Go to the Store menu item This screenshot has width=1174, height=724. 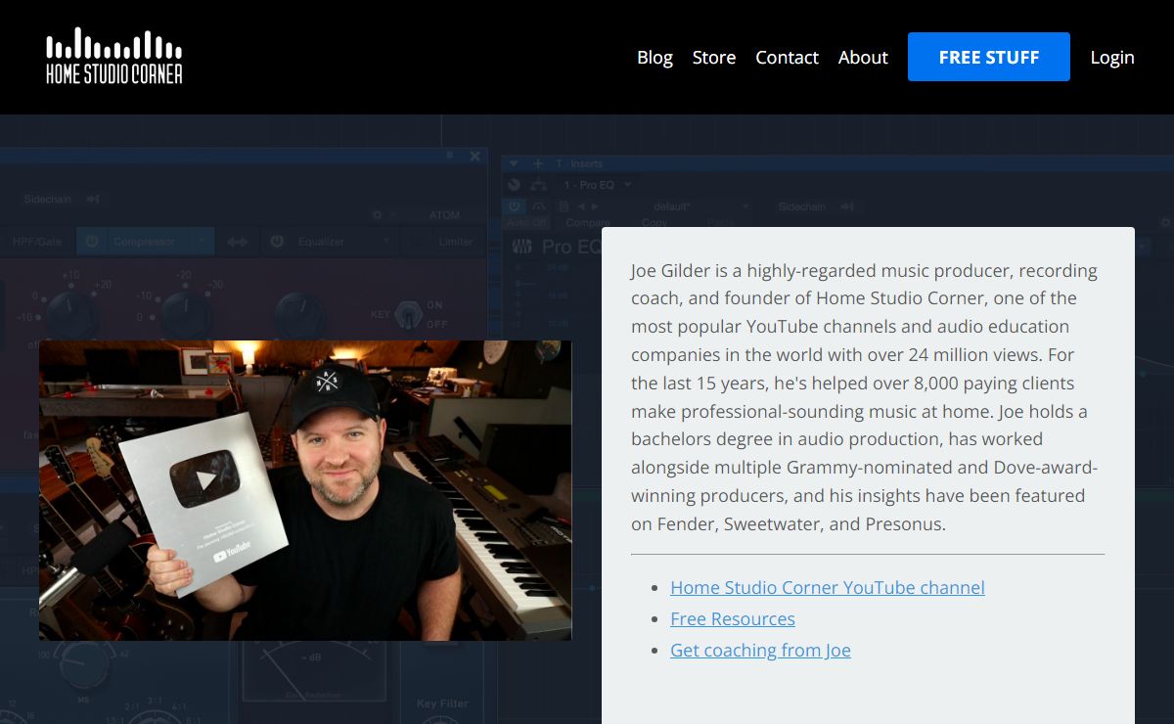714,57
